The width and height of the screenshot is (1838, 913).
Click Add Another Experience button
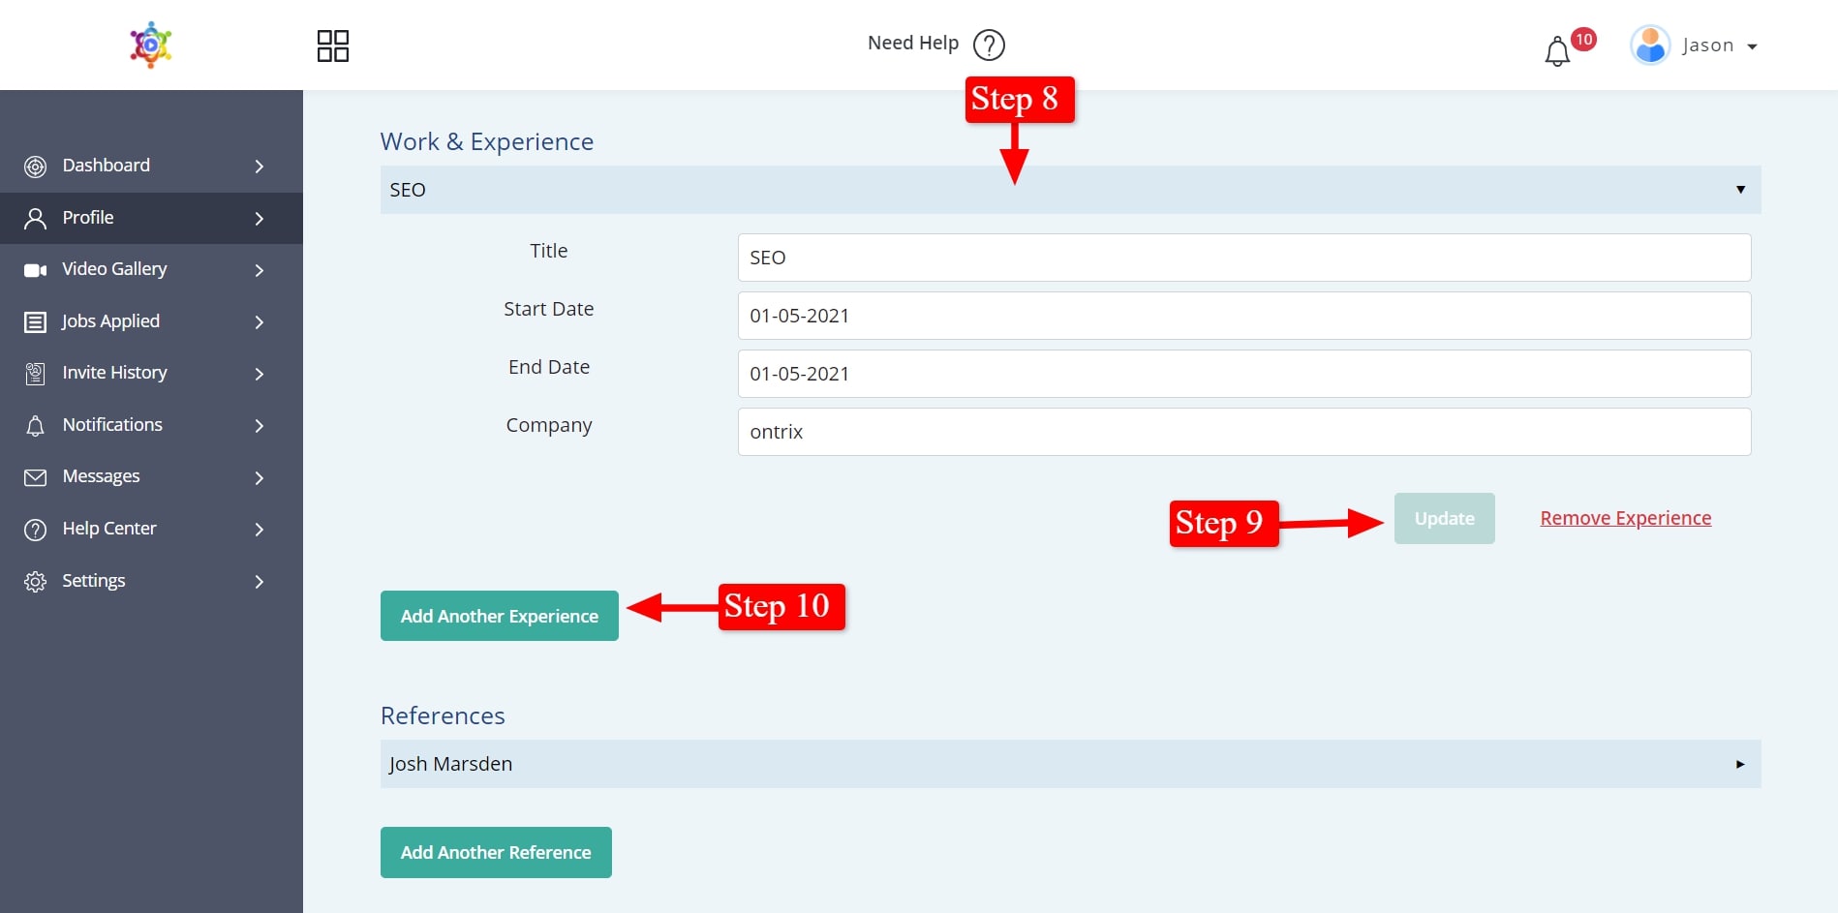[499, 616]
